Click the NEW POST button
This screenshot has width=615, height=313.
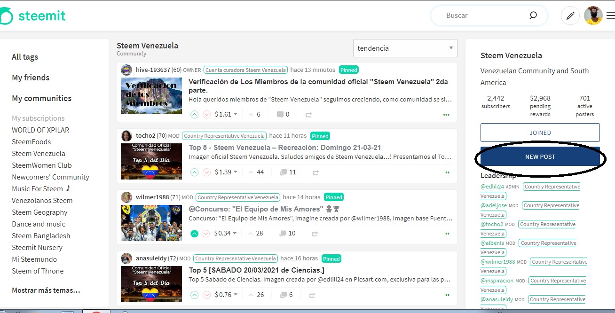coord(540,156)
